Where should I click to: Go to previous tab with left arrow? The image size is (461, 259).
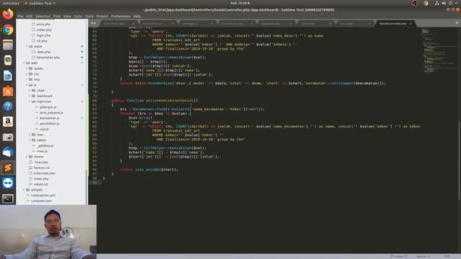(91, 23)
